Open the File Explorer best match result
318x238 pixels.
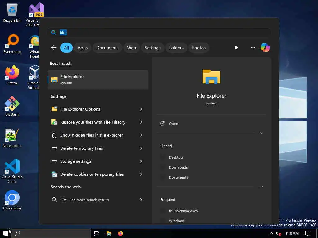pos(98,80)
